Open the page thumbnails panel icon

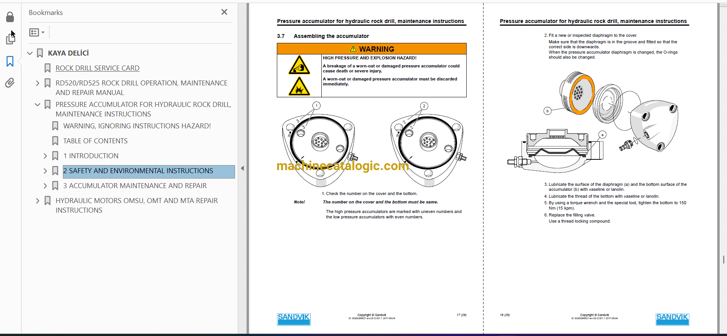pos(10,39)
